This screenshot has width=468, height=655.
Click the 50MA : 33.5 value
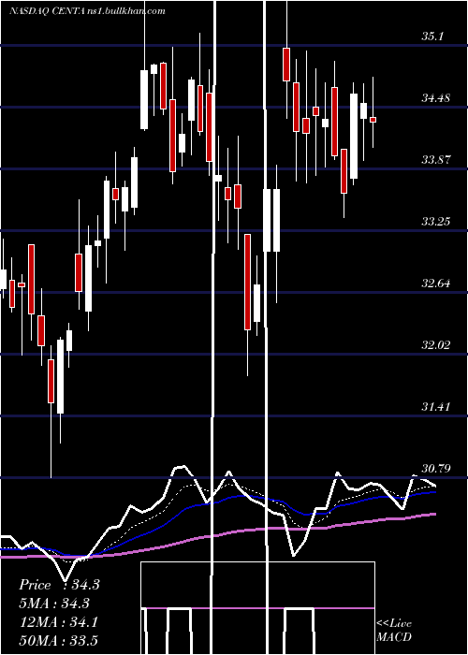58,640
